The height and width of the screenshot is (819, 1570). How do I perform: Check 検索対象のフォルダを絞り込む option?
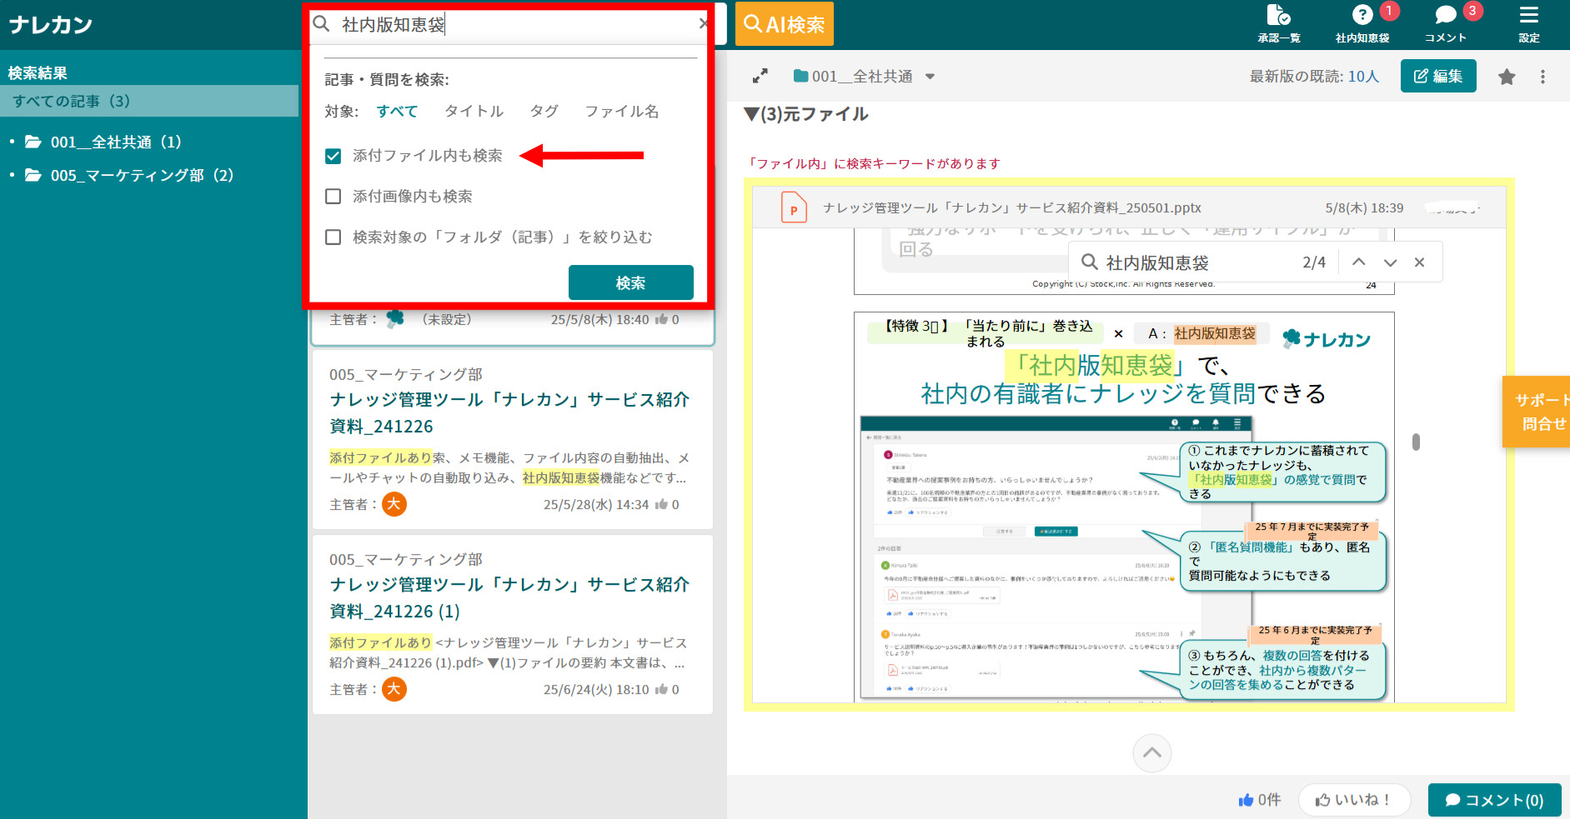pyautogui.click(x=334, y=237)
